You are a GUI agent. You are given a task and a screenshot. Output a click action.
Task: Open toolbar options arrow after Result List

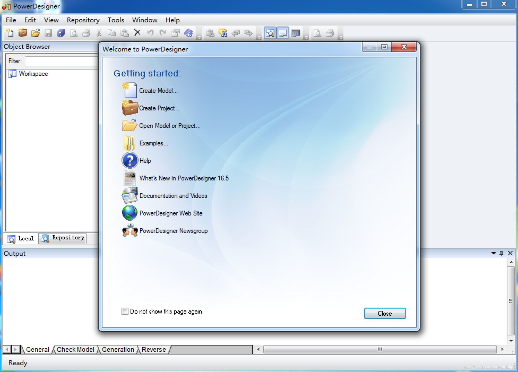pyautogui.click(x=306, y=38)
